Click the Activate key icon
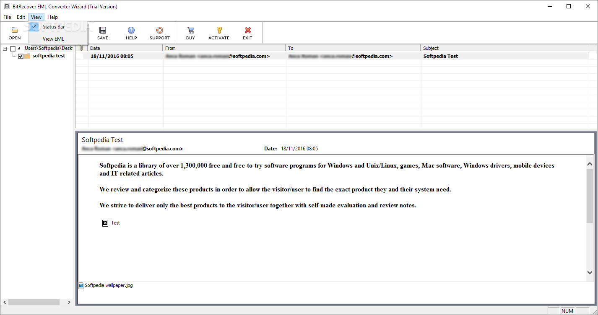598x315 pixels. [219, 30]
